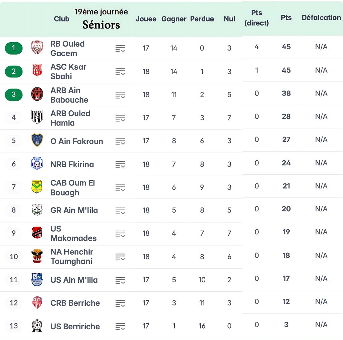Expand details for US Makomades row
The height and width of the screenshot is (340, 343).
point(120,234)
